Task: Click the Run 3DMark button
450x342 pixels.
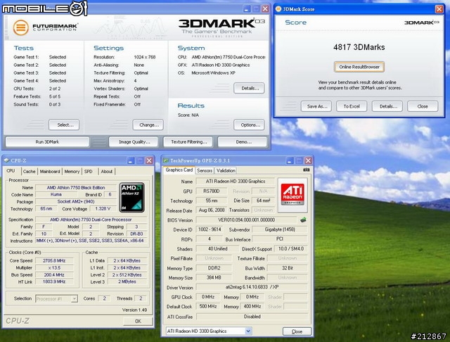Action: point(47,142)
